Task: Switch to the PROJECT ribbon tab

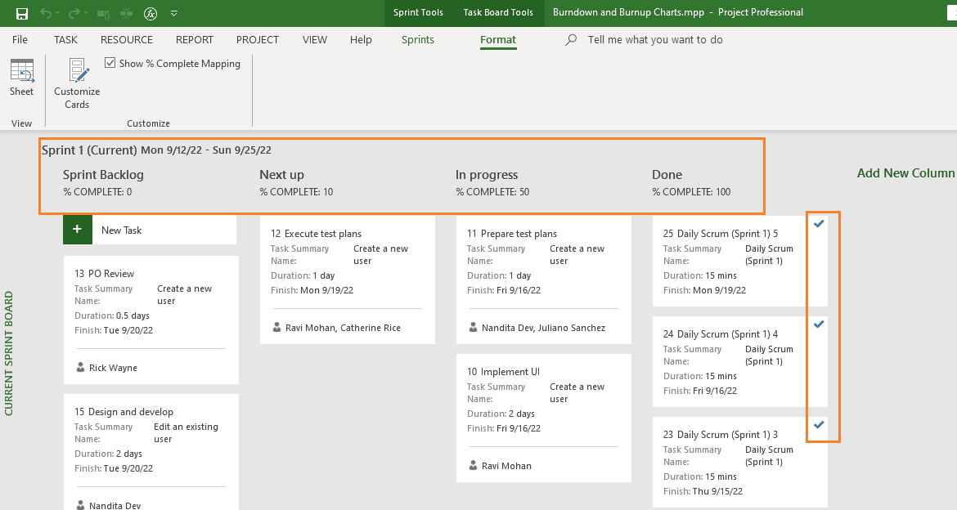Action: [x=258, y=40]
